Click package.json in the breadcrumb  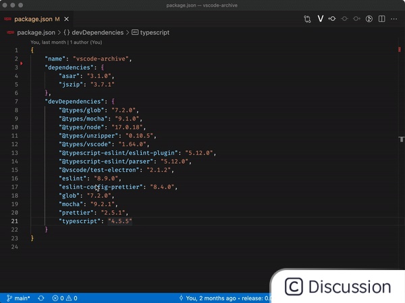[x=36, y=32]
